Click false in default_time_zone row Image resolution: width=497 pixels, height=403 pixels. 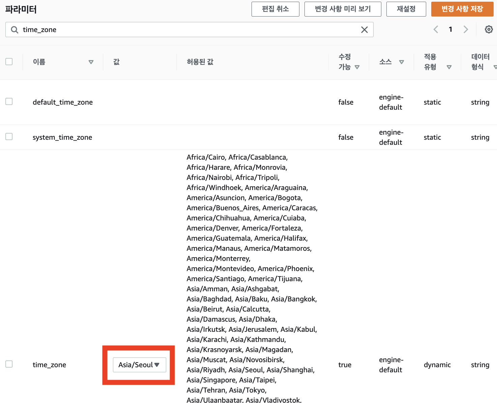[346, 102]
